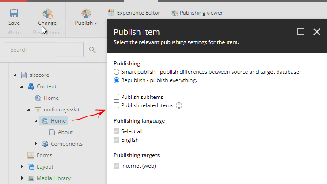This screenshot has width=327, height=184.
Task: Enable the Publish subitems checkbox
Action: coord(116,97)
